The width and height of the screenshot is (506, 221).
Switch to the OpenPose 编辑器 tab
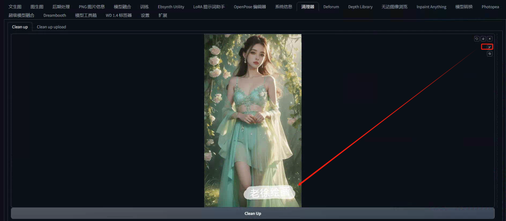[250, 7]
